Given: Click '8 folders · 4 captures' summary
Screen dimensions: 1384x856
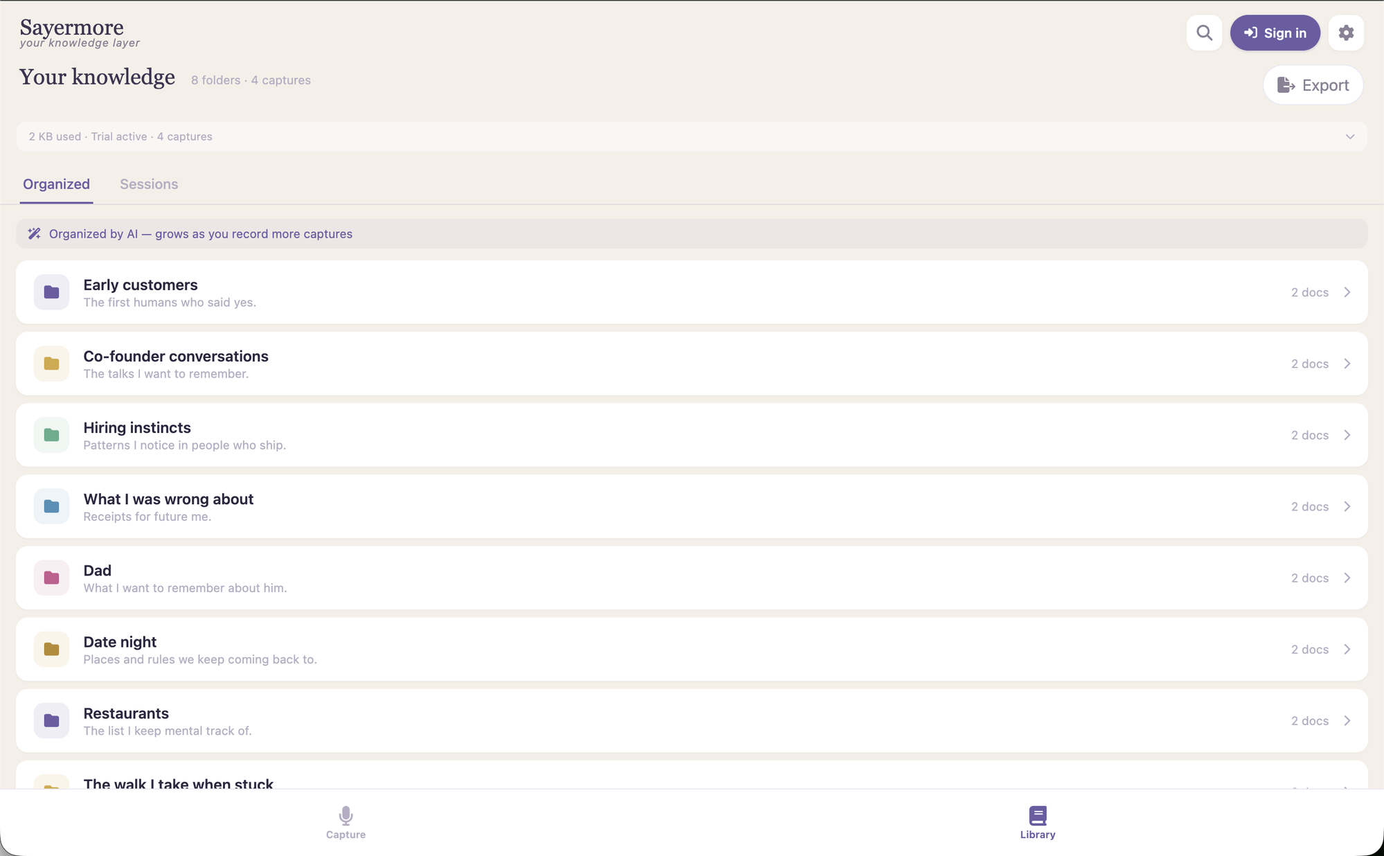Looking at the screenshot, I should [x=251, y=80].
